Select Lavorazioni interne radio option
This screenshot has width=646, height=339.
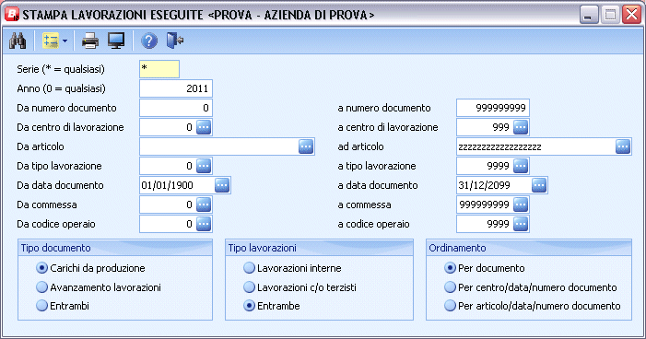coord(292,268)
